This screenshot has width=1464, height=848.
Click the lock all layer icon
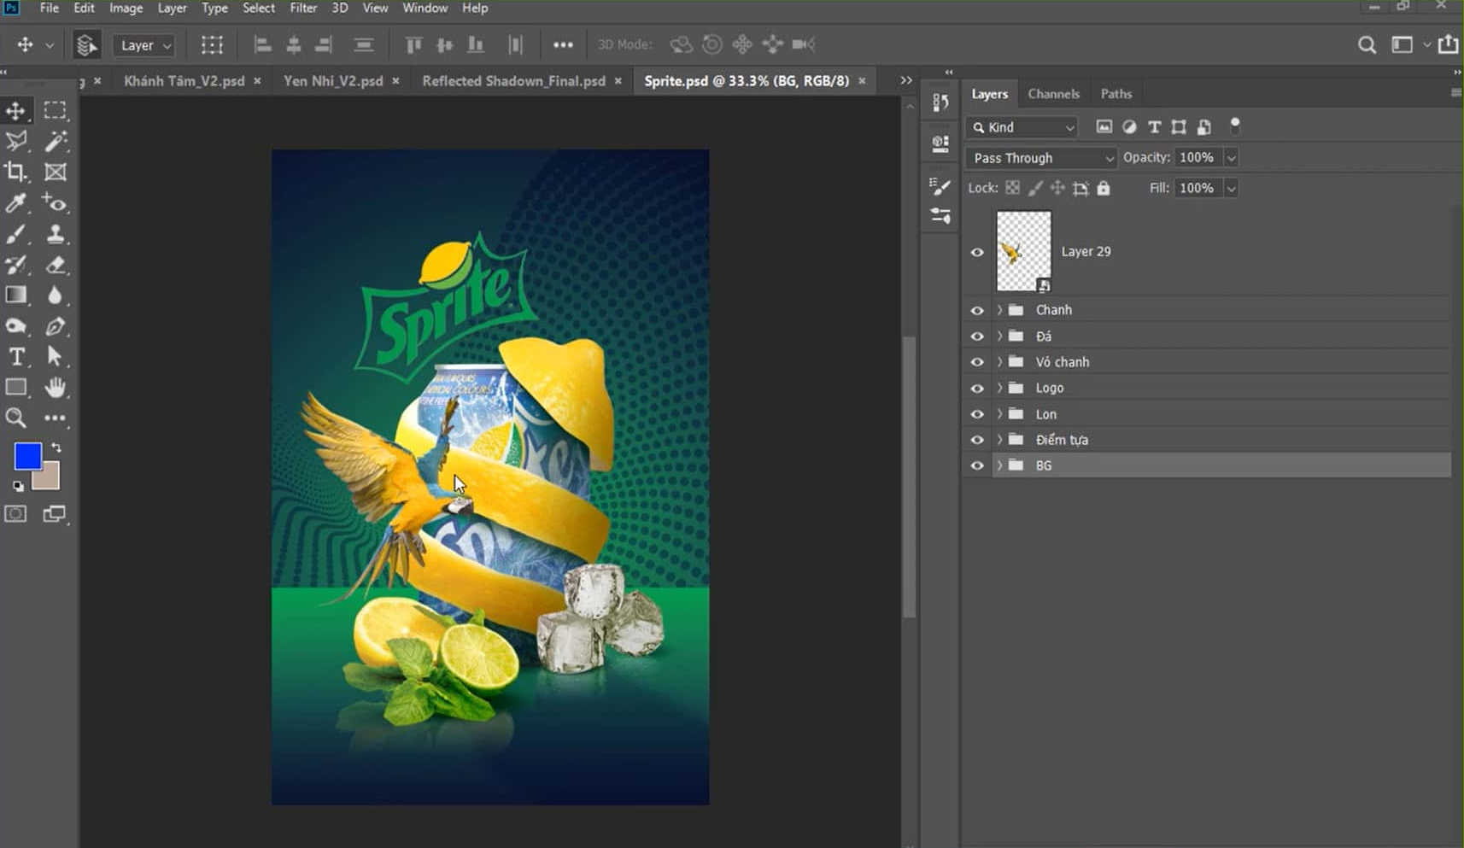[1104, 188]
